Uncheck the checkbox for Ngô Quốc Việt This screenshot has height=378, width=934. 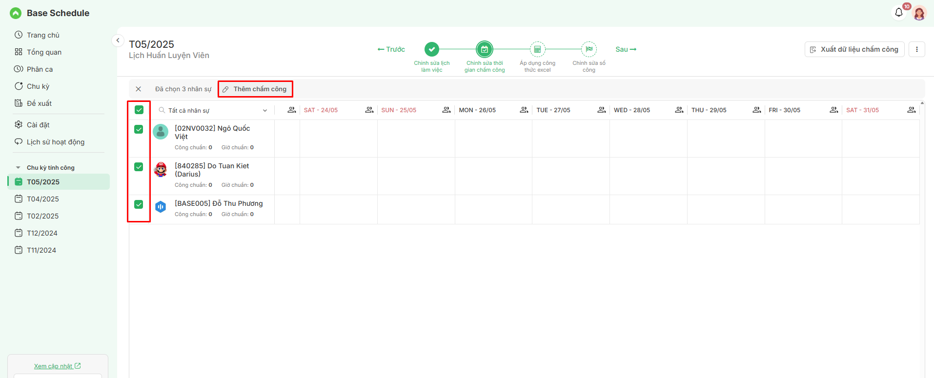pos(139,129)
